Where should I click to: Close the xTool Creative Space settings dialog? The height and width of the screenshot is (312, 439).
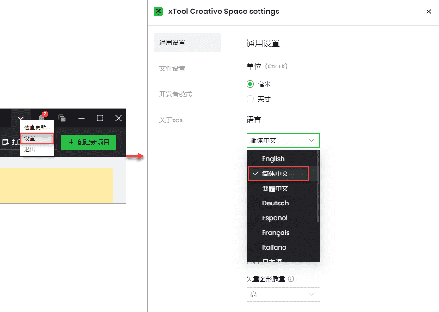pyautogui.click(x=429, y=12)
